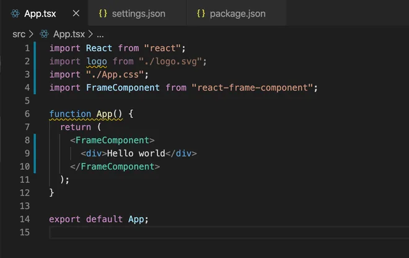This screenshot has height=258, width=409.
Task: Open the package.json tab
Action: [236, 13]
